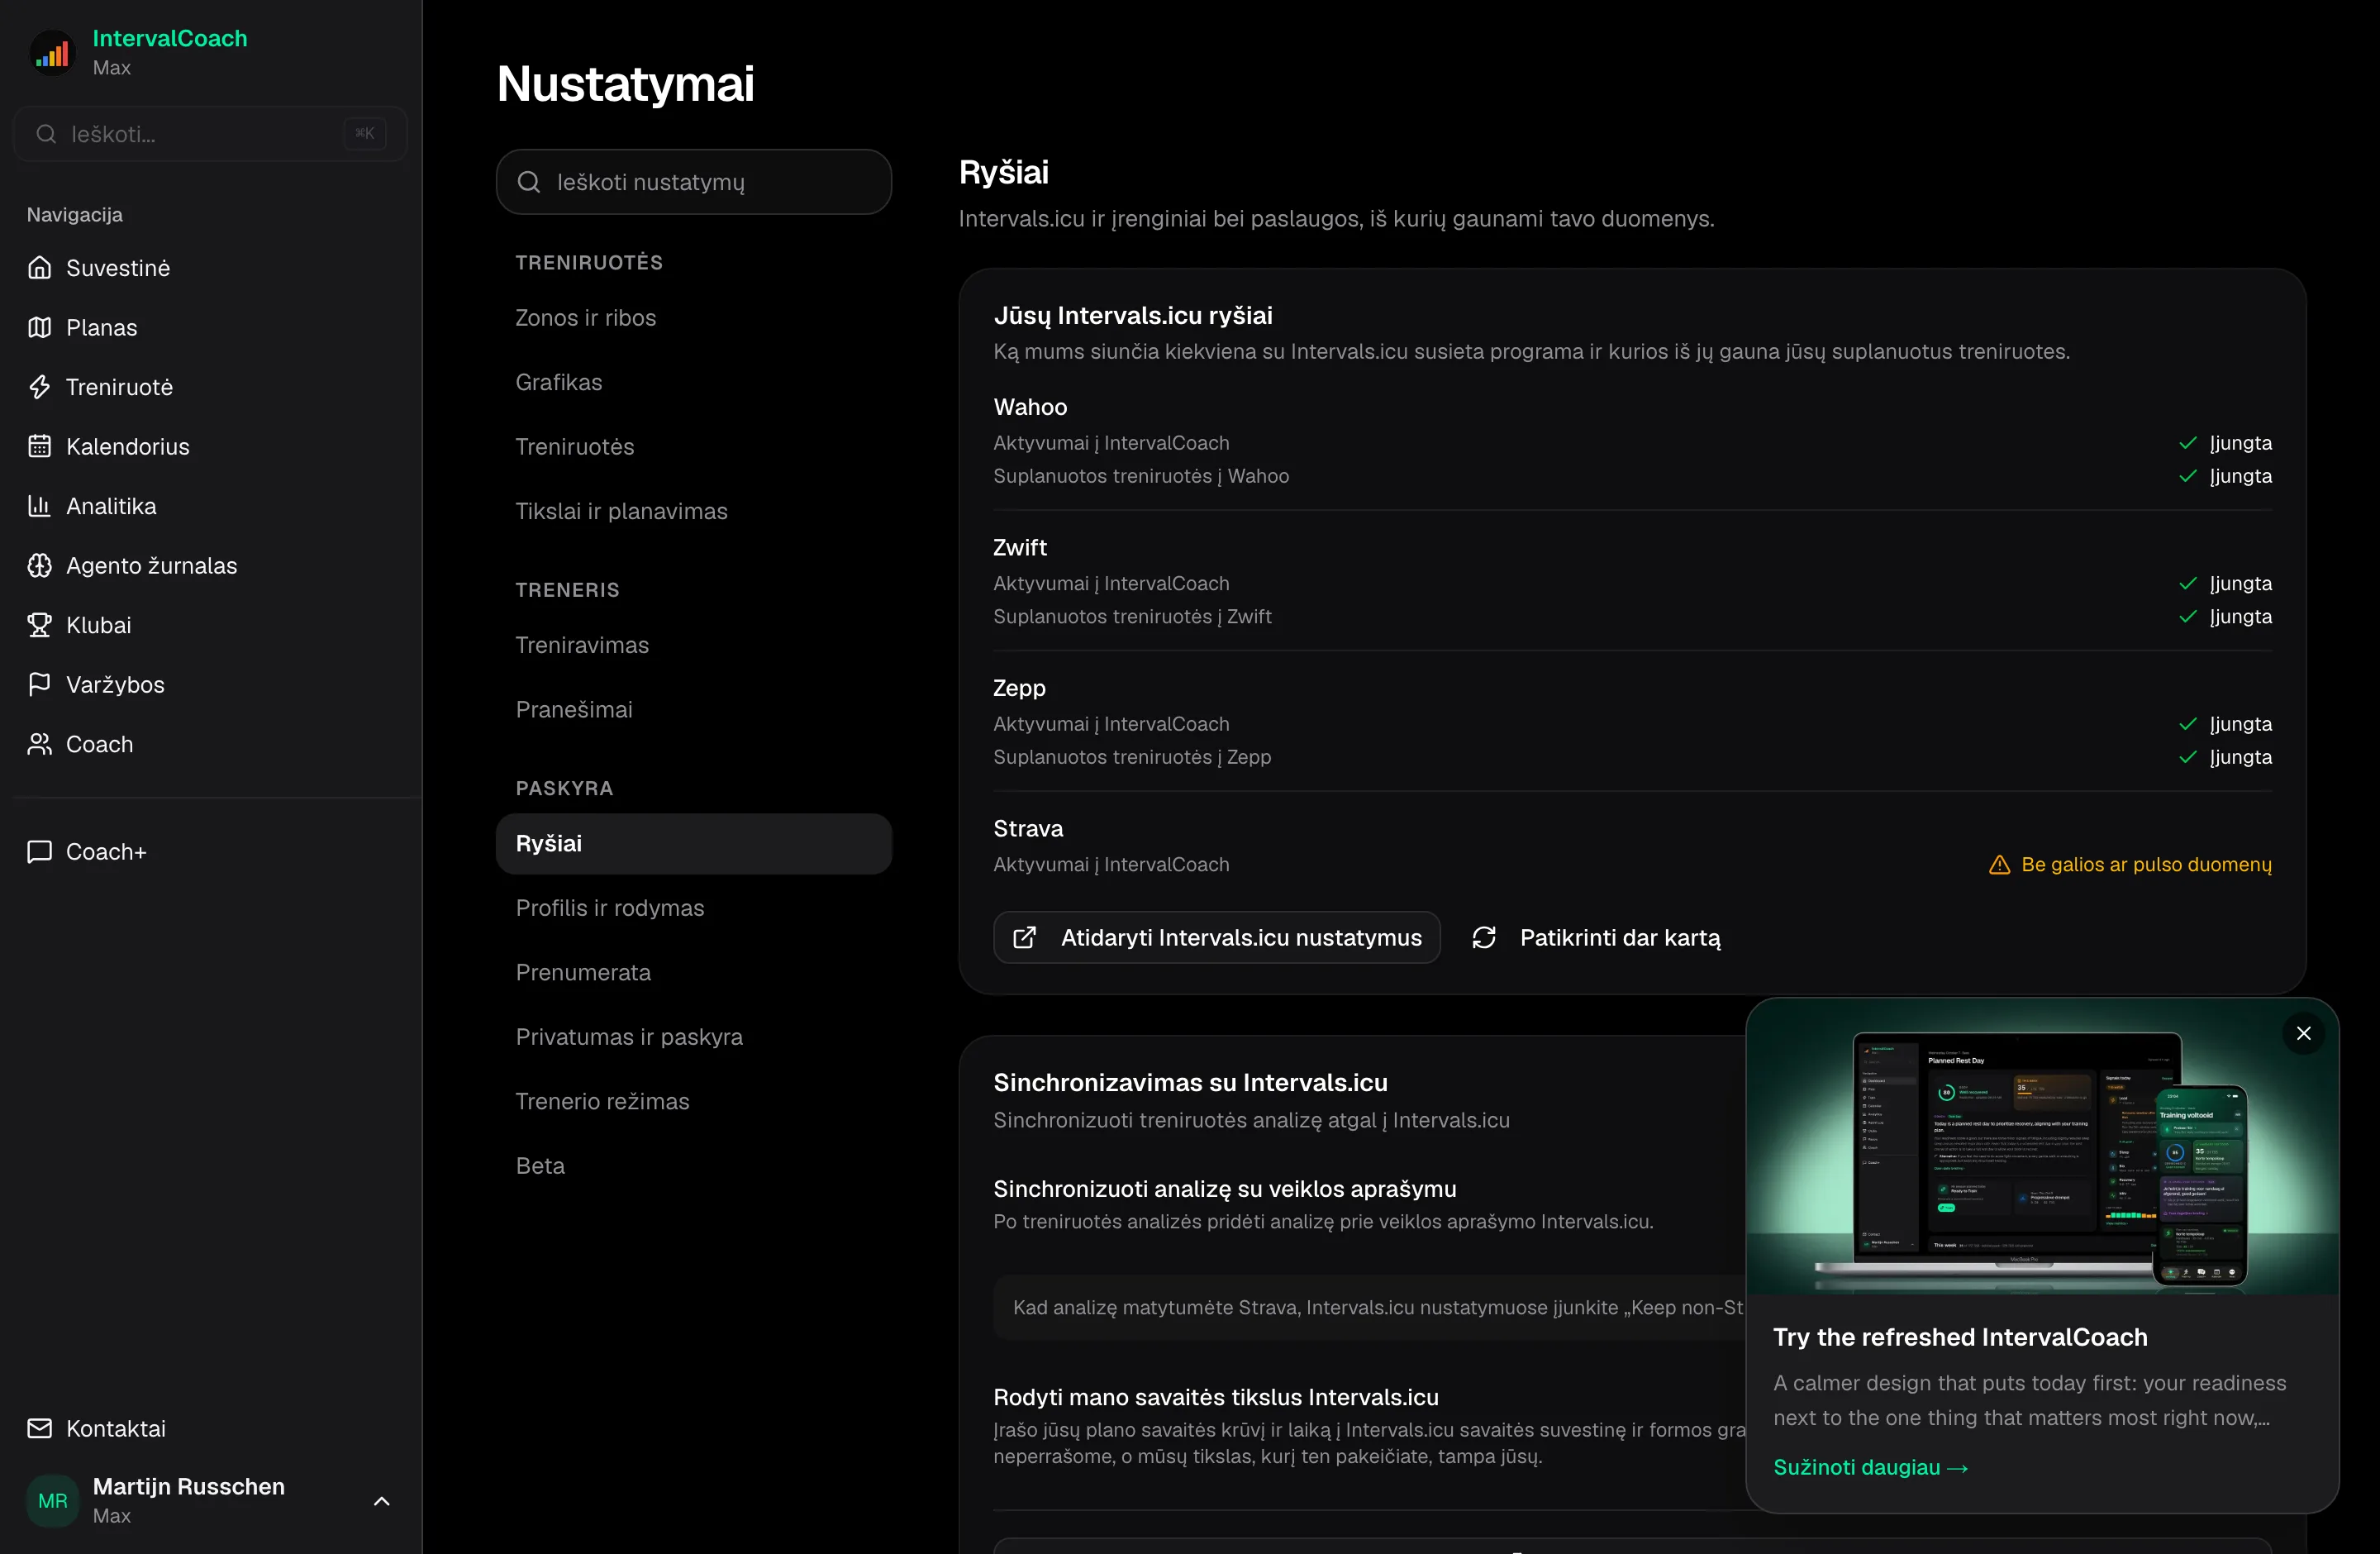Click Įjungta status for Wahoo Aktyvumai row
The image size is (2380, 1554).
(x=2225, y=443)
